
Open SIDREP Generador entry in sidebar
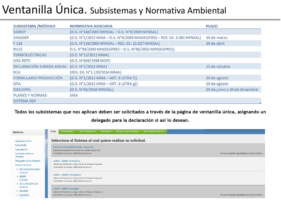[x=23, y=176]
